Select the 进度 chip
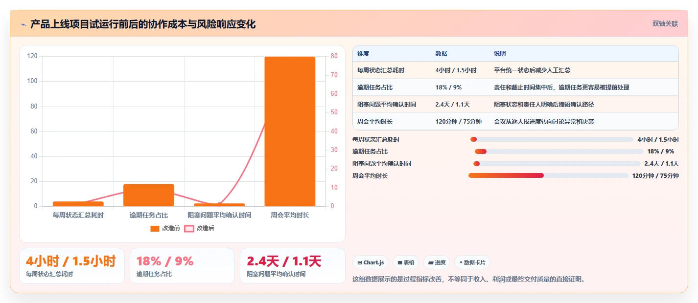This screenshot has height=303, width=698. point(437,262)
